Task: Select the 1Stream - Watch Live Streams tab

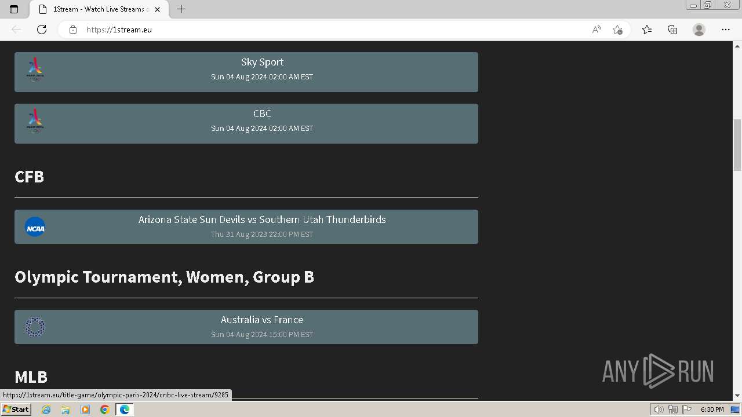Action: click(x=100, y=9)
